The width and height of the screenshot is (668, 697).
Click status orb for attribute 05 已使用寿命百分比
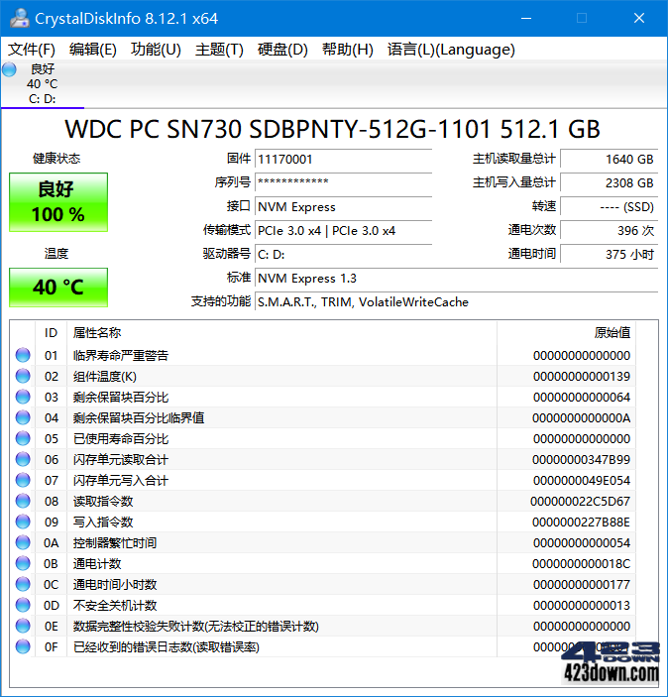(x=23, y=439)
